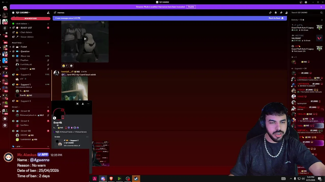The height and width of the screenshot is (182, 325).
Task: Open the Threads icon in channel header
Action: point(270,13)
